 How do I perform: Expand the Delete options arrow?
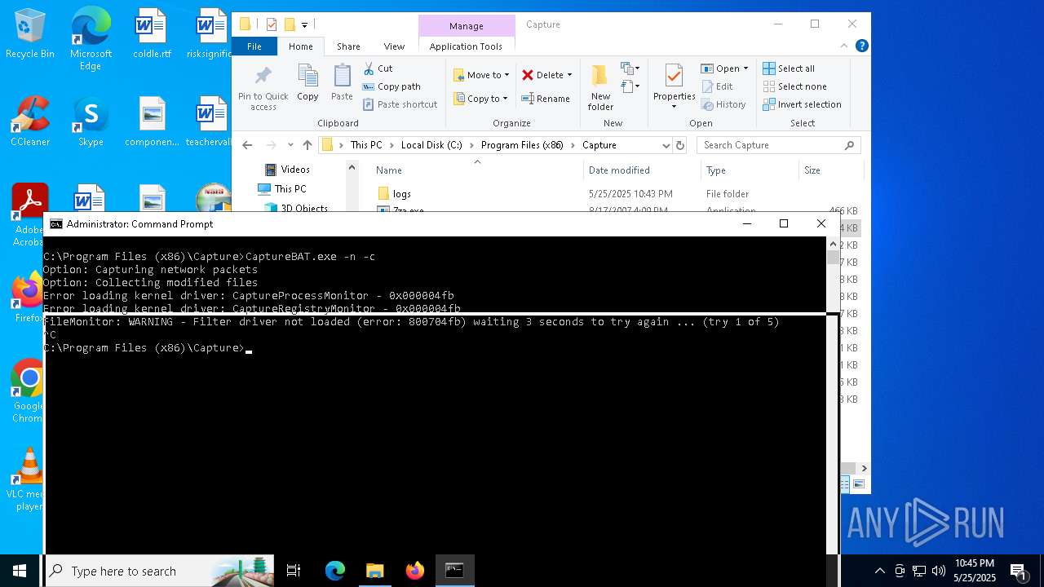point(569,75)
